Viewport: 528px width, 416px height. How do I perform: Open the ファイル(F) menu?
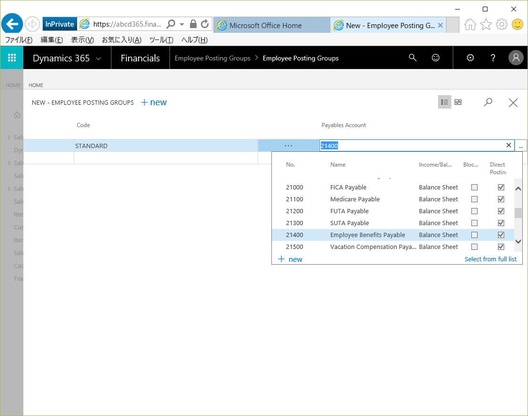coord(19,40)
